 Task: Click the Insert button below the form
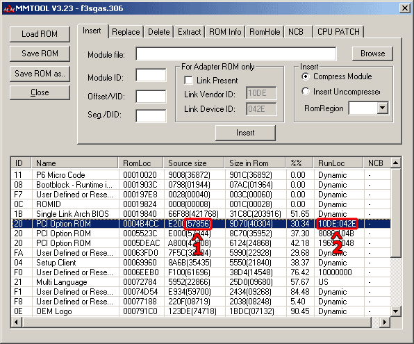245,133
